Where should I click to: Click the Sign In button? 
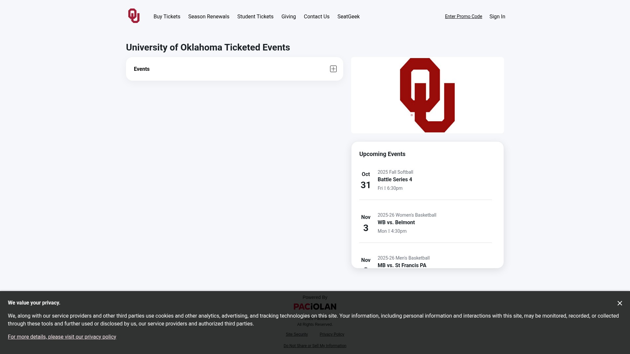click(x=497, y=16)
